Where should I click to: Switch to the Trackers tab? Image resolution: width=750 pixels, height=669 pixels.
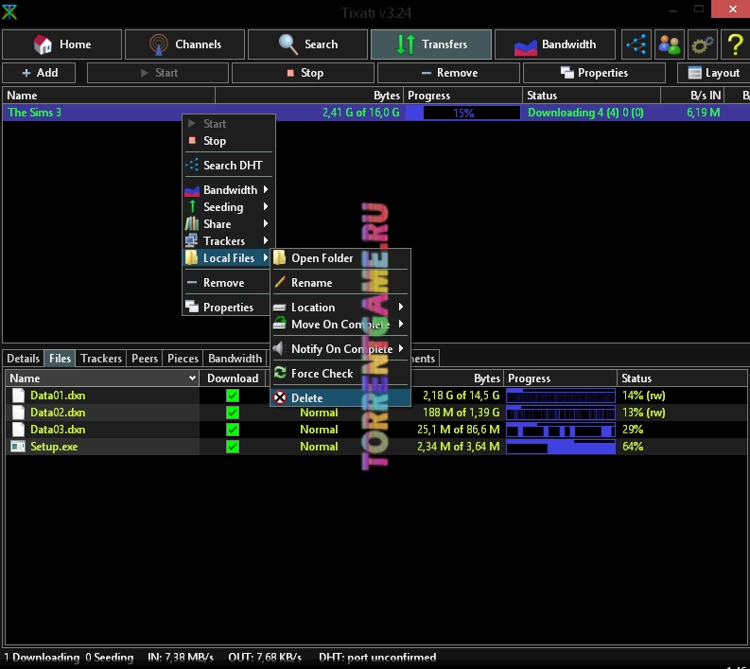[x=101, y=359]
